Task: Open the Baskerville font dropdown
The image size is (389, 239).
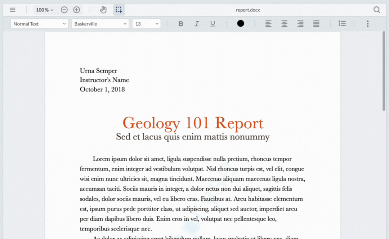Action: click(100, 23)
